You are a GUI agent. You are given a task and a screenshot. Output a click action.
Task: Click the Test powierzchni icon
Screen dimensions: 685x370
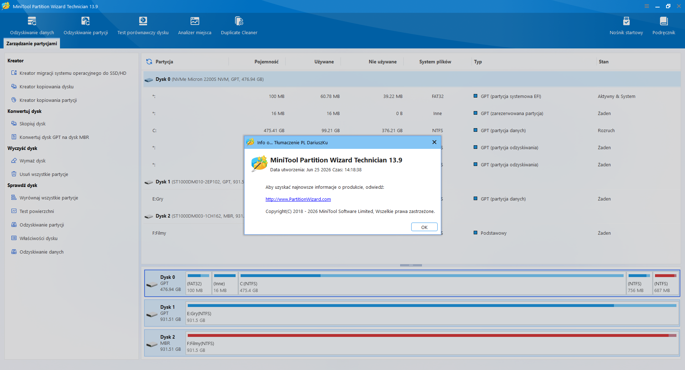[x=14, y=211]
